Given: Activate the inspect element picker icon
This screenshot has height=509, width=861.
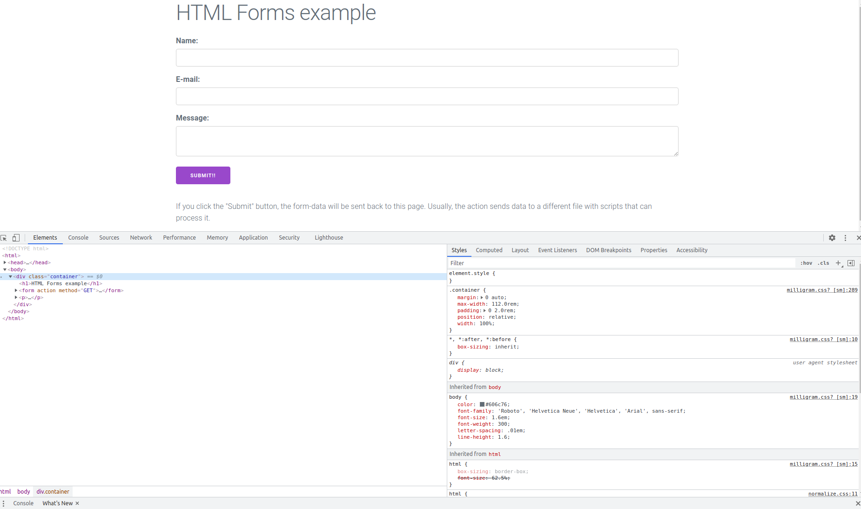Looking at the screenshot, I should click(4, 238).
